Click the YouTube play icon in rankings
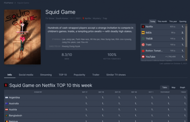Image resolution: width=190 pixels, height=122 pixels. [143, 57]
